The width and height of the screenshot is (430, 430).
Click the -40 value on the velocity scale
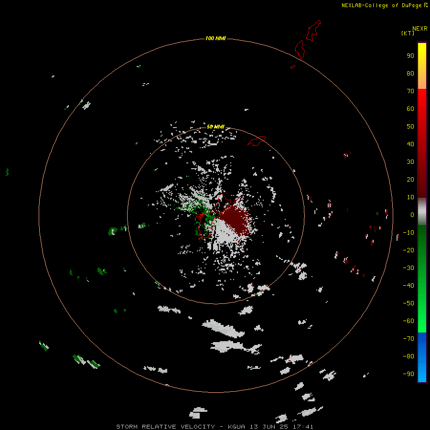[x=408, y=286]
